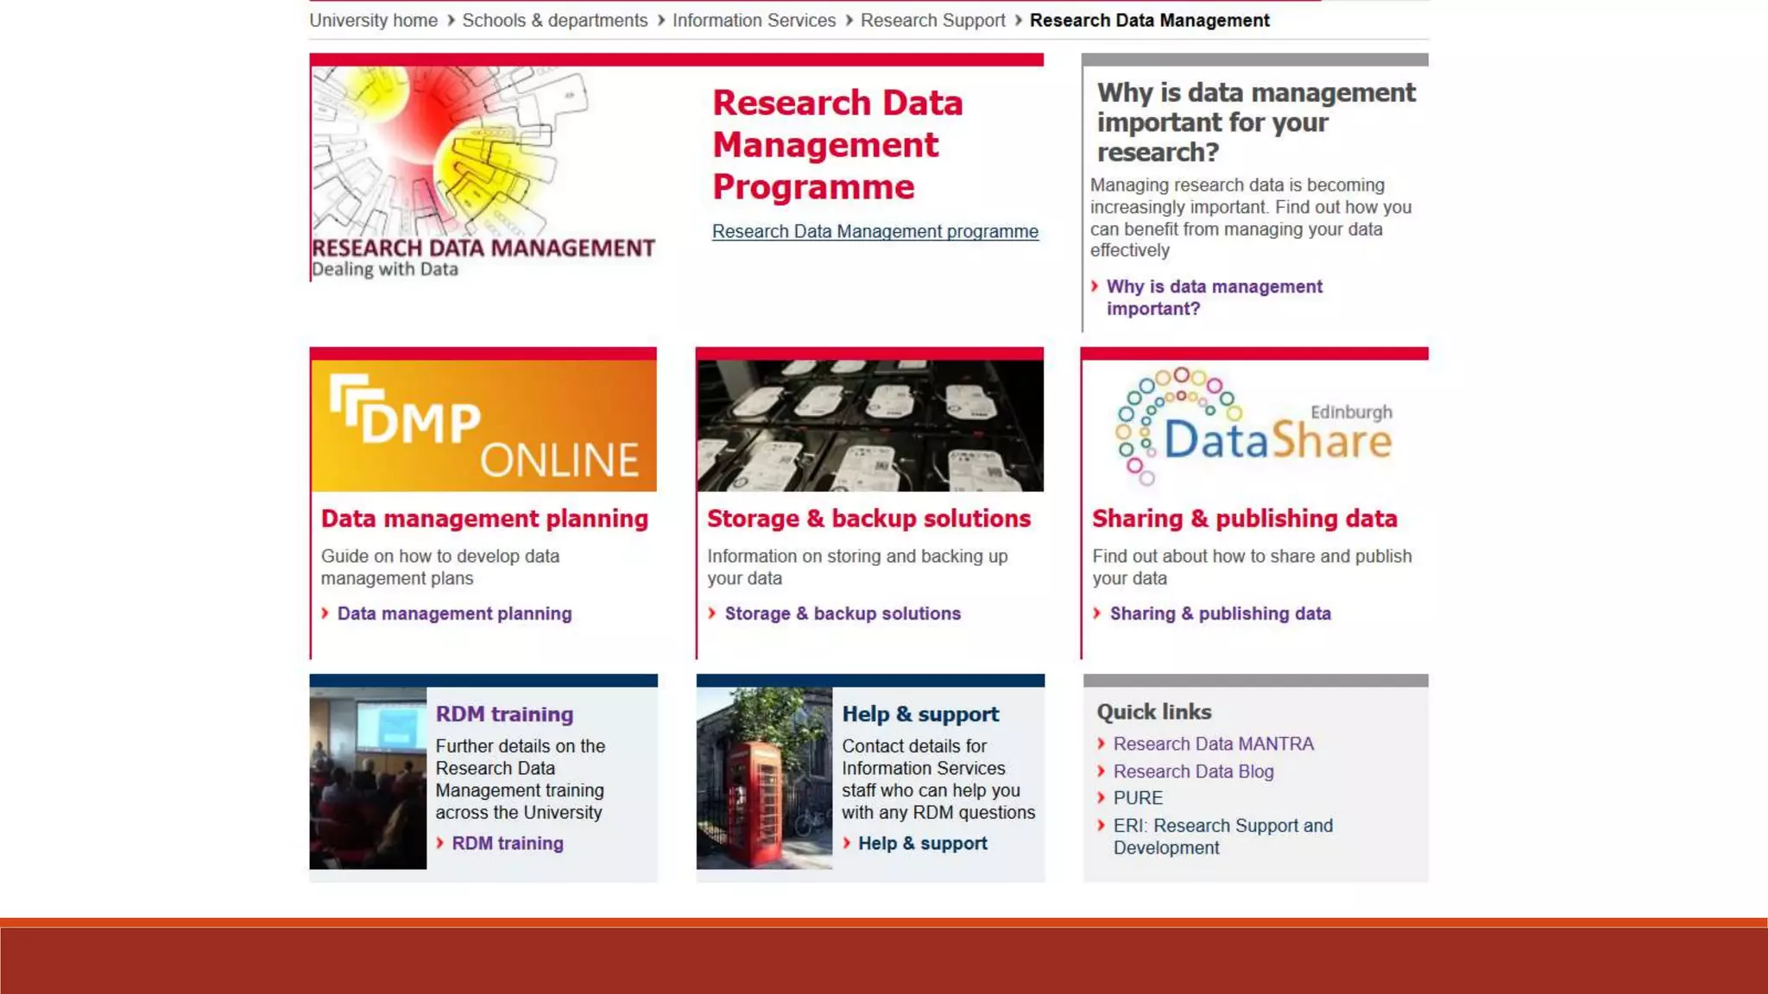1768x994 pixels.
Task: Open Research Data Blog quick link
Action: point(1193,771)
